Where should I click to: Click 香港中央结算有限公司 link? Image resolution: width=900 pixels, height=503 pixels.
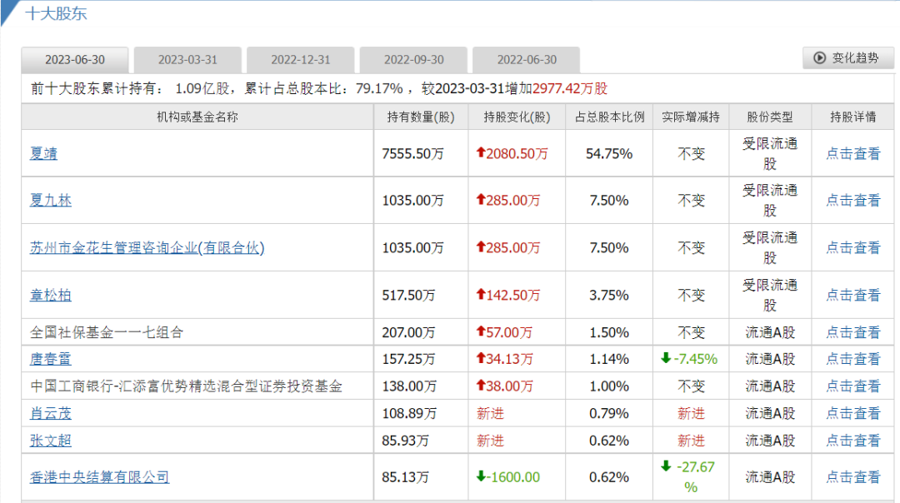coord(99,476)
